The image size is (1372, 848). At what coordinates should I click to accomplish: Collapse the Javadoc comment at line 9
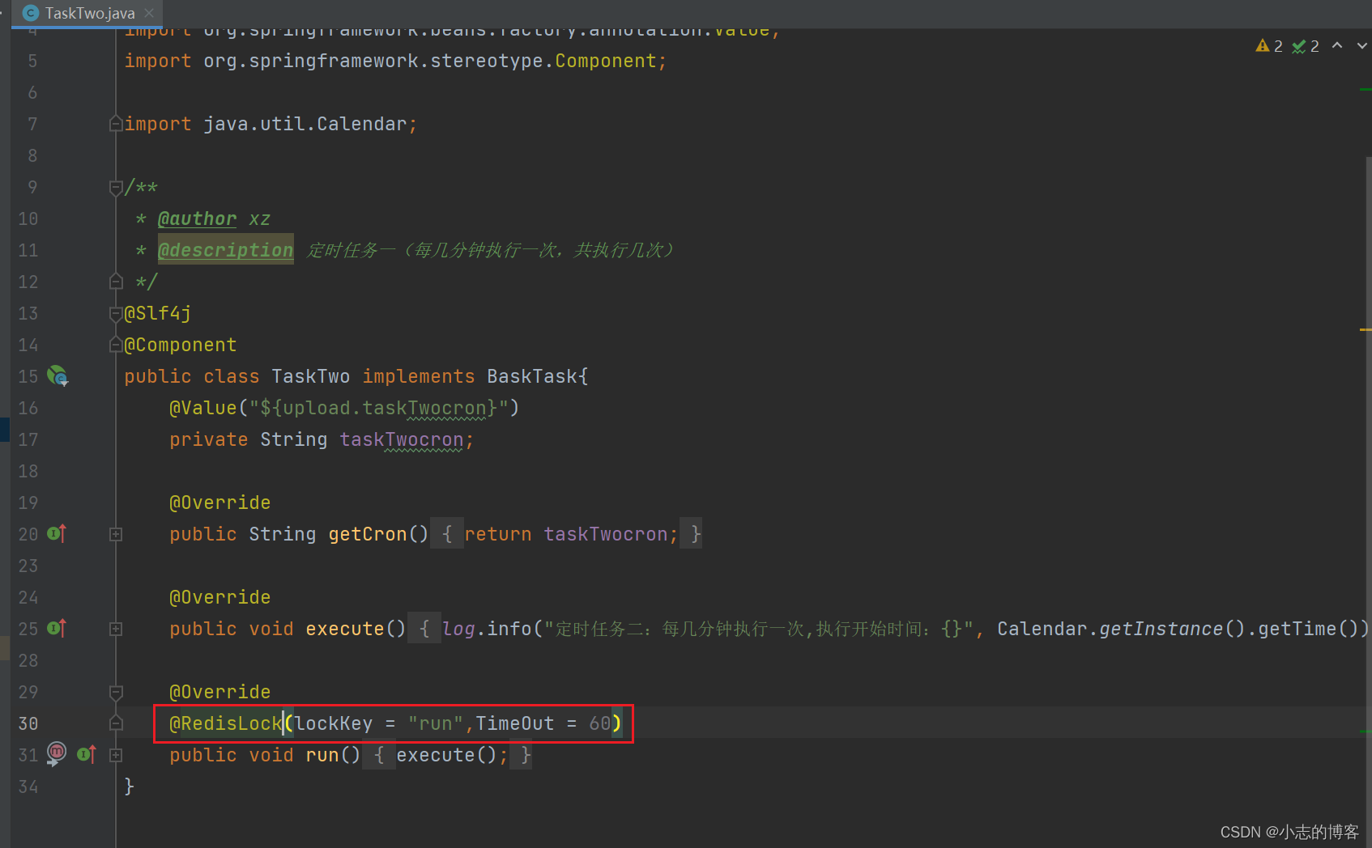point(116,188)
